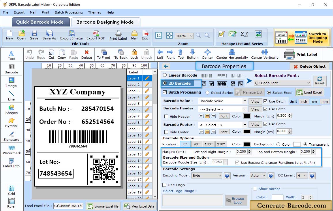Click the formula icon in Manage List and Series
The height and width of the screenshot is (211, 333).
point(244,34)
